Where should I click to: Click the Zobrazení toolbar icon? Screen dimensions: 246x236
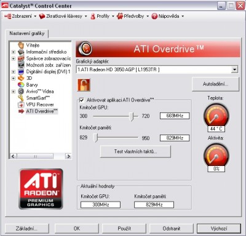pyautogui.click(x=8, y=16)
